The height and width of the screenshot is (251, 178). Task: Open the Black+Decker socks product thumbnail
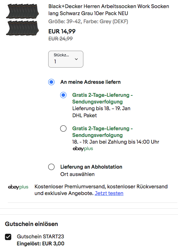23,20
